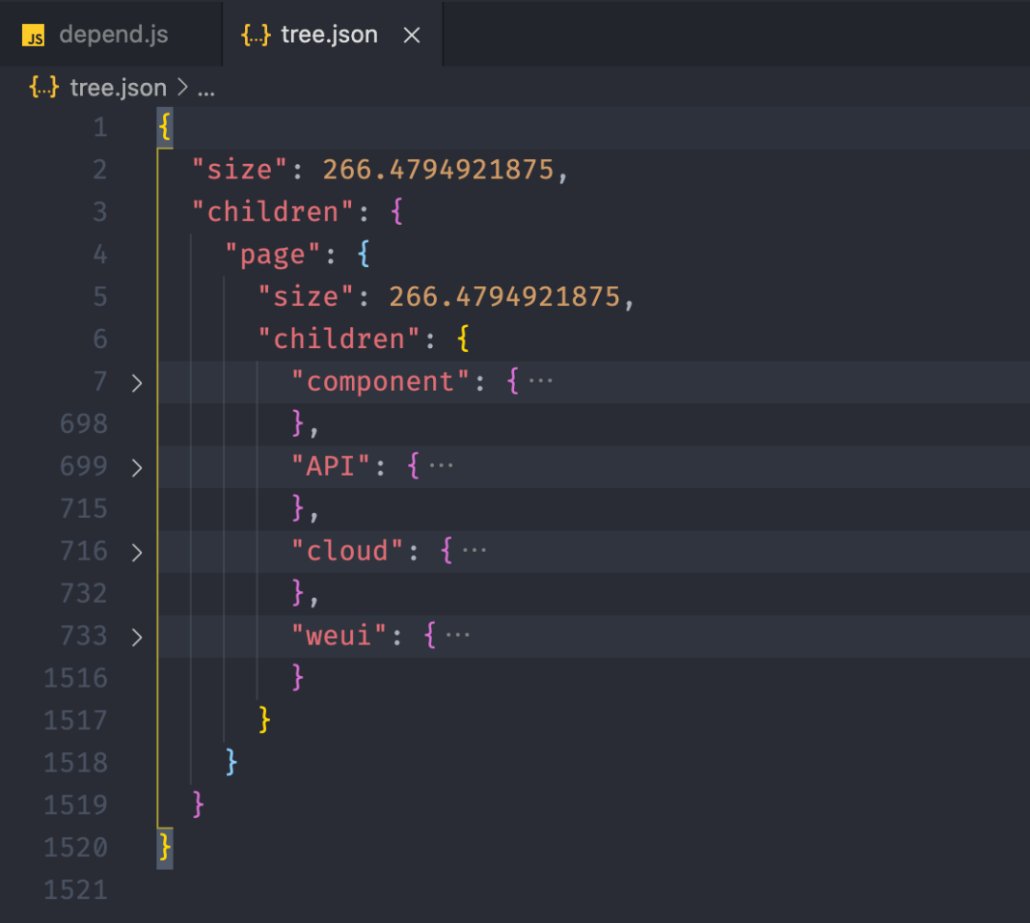The image size is (1030, 923).
Task: Click the folded ellipsis after "API"
Action: 442,466
